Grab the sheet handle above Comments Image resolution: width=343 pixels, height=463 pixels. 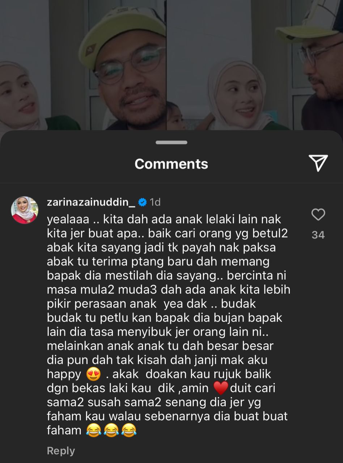[x=171, y=143]
